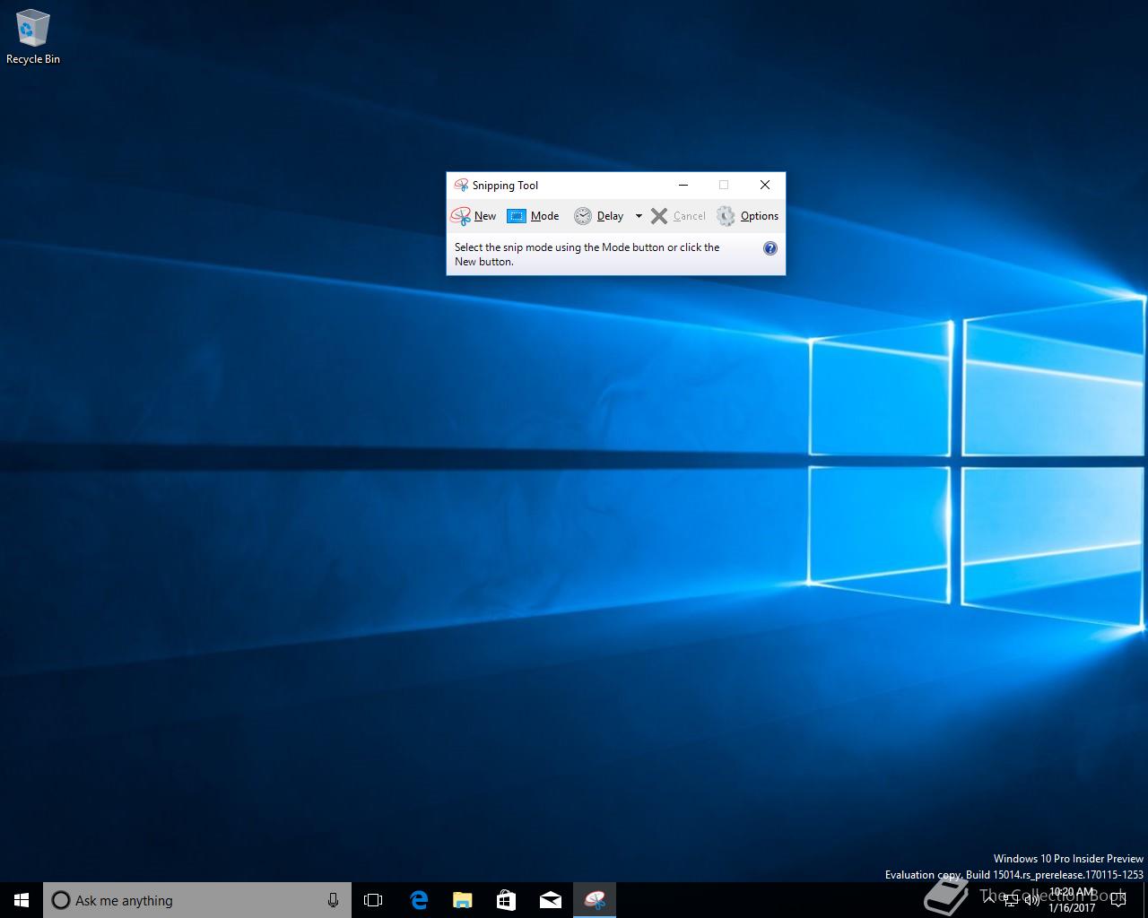Click the Cortana microphone icon
The image size is (1148, 918).
(x=333, y=900)
